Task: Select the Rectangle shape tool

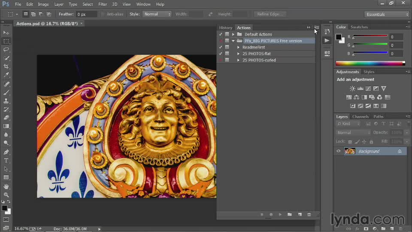Action: point(6,177)
